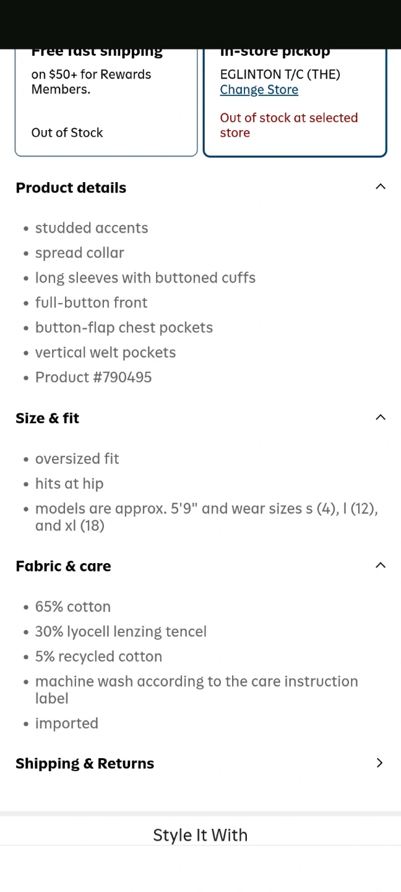Click the Change Store link
The width and height of the screenshot is (401, 892).
click(x=259, y=90)
